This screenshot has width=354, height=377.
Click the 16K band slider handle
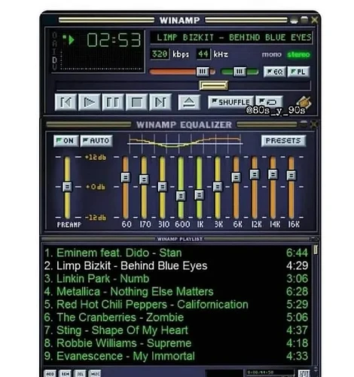291,175
